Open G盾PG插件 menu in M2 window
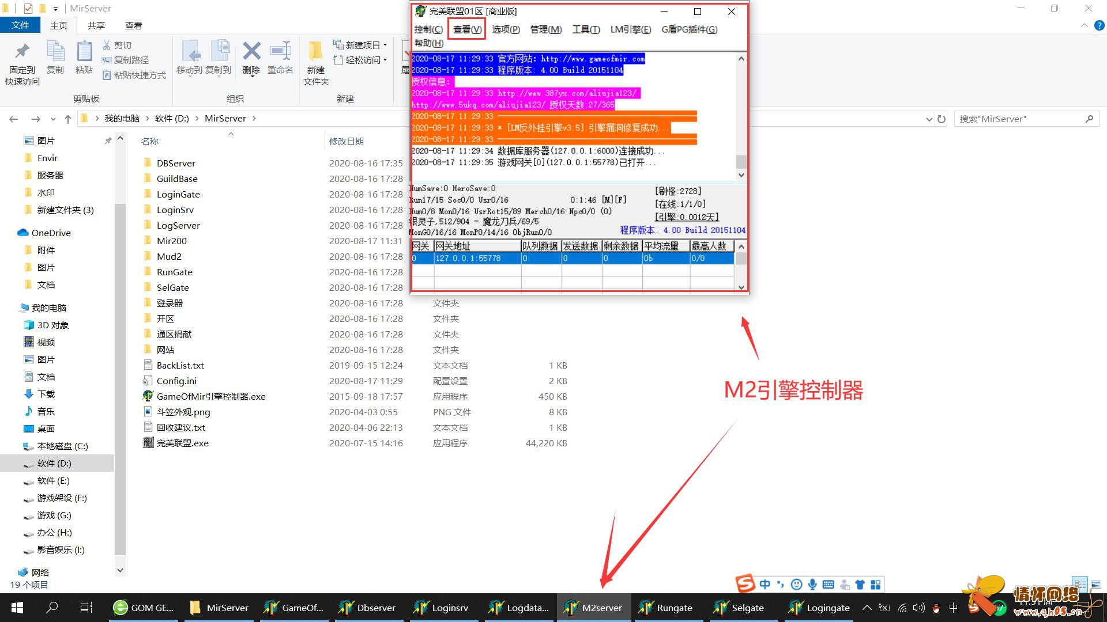The width and height of the screenshot is (1107, 622). [x=690, y=29]
